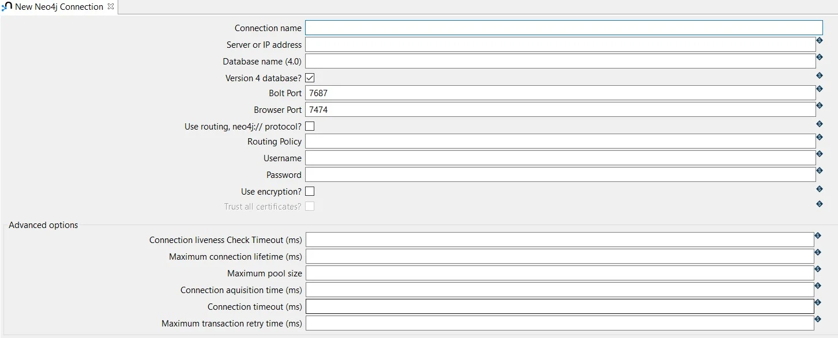Enable the Use routing, neo4j:// protocol option

(x=310, y=126)
